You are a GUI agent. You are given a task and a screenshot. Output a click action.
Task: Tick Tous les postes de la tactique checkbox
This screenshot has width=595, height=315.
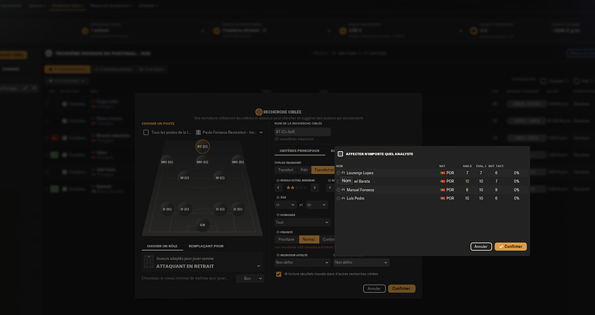146,133
